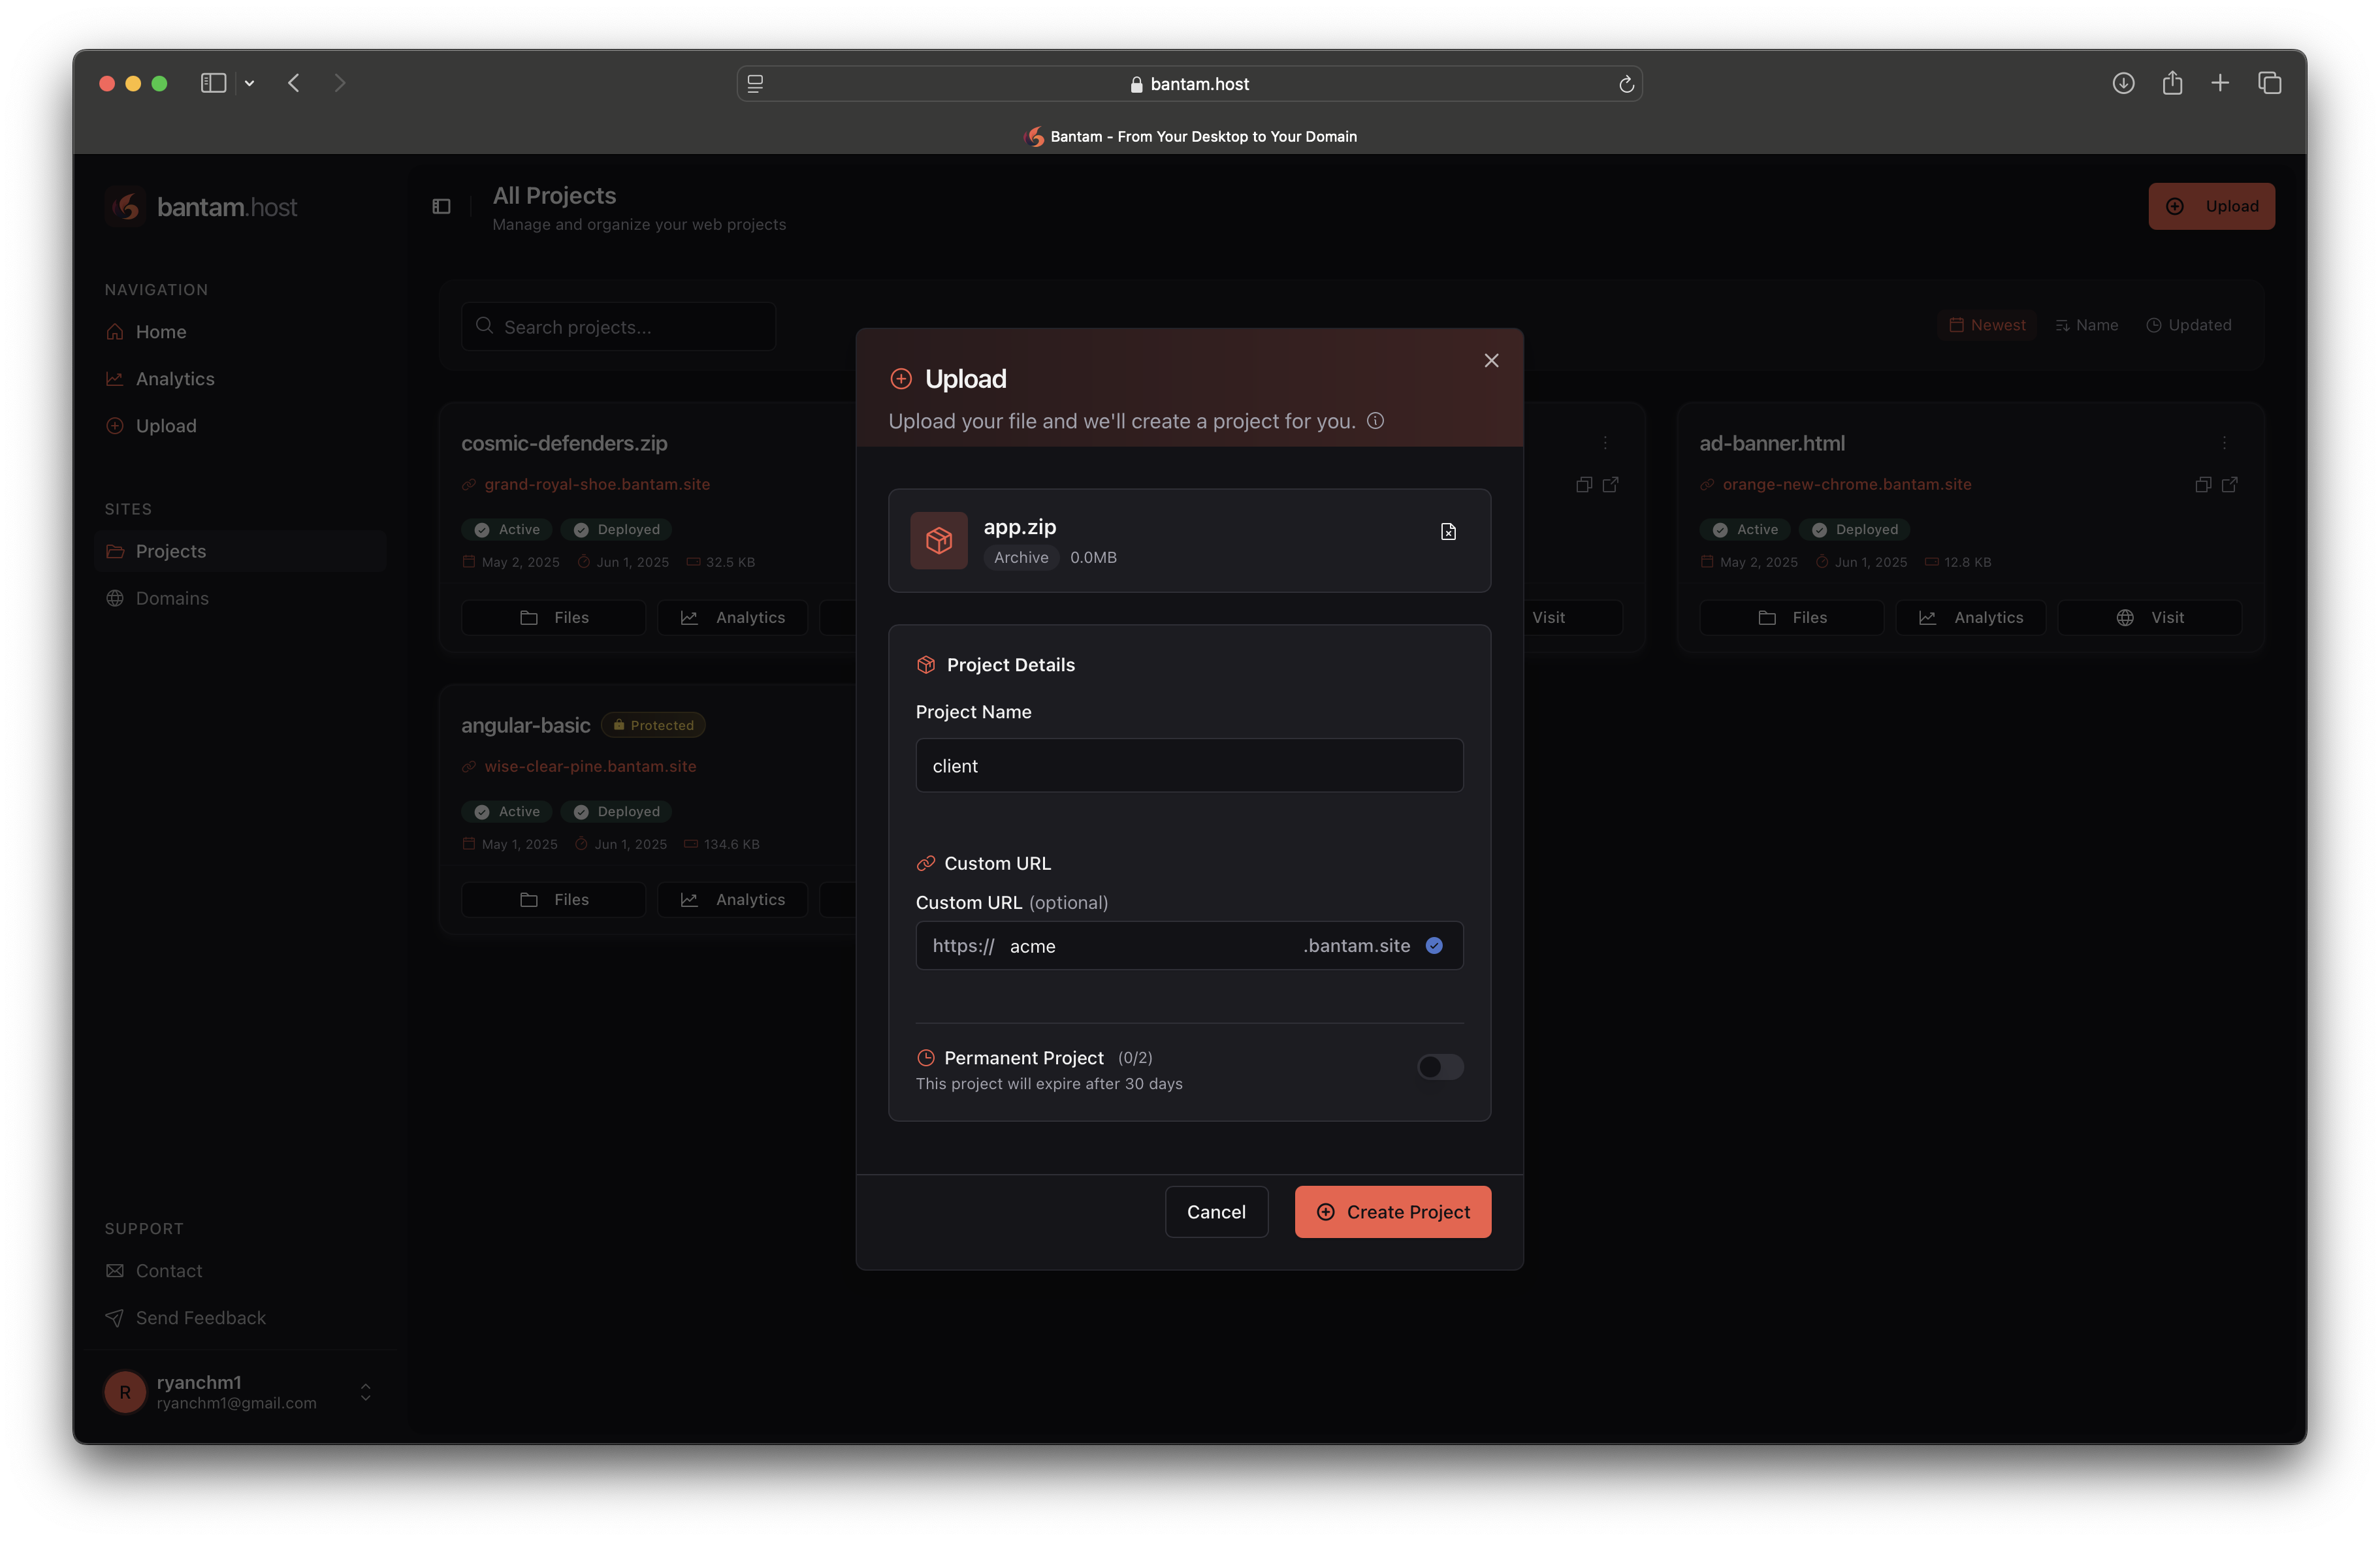2380x1541 pixels.
Task: Click the app.zip archive package icon
Action: (938, 540)
